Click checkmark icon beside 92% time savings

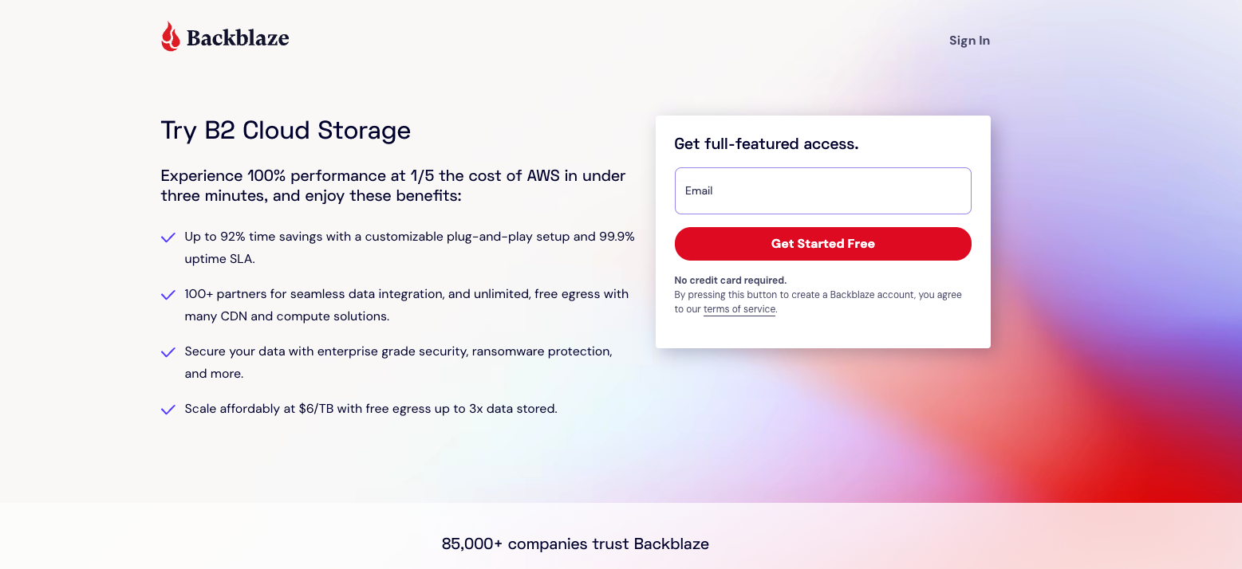pyautogui.click(x=168, y=237)
